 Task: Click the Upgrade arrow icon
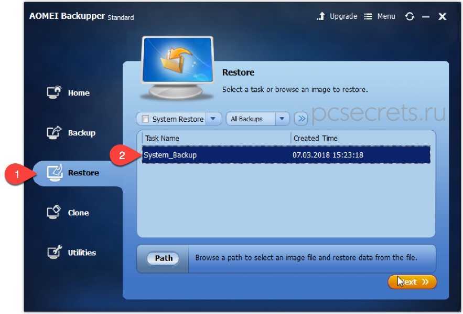321,17
